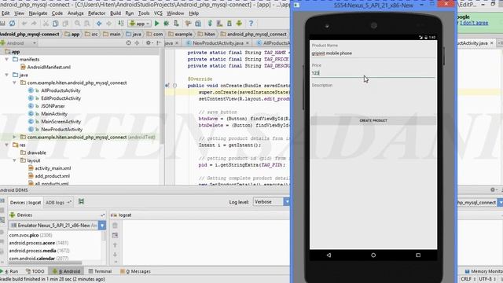Select the com.svox.pico process
The image size is (503, 283).
tap(31, 235)
